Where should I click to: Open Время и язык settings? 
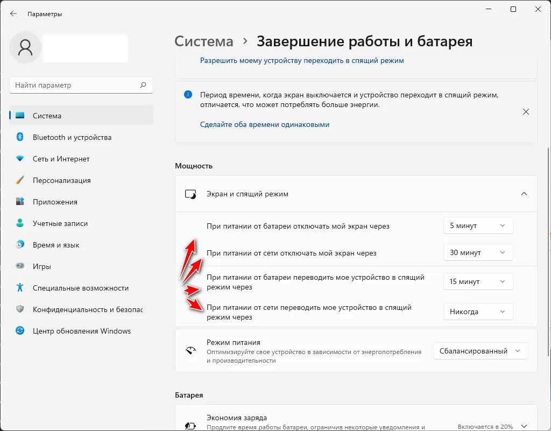(81, 245)
